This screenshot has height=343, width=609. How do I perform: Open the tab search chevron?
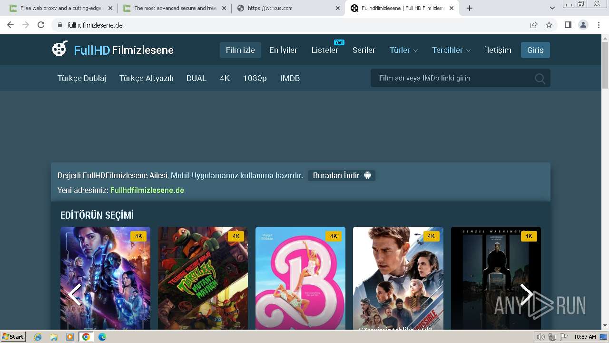552,8
